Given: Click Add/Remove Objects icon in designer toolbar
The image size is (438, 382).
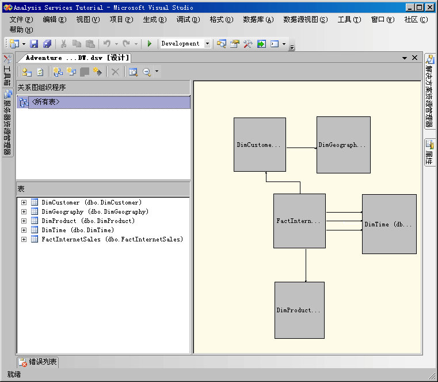Looking at the screenshot, I should (x=26, y=72).
